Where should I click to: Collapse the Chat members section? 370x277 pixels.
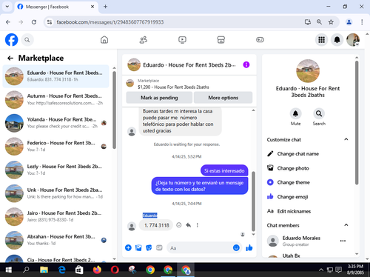pyautogui.click(x=346, y=225)
